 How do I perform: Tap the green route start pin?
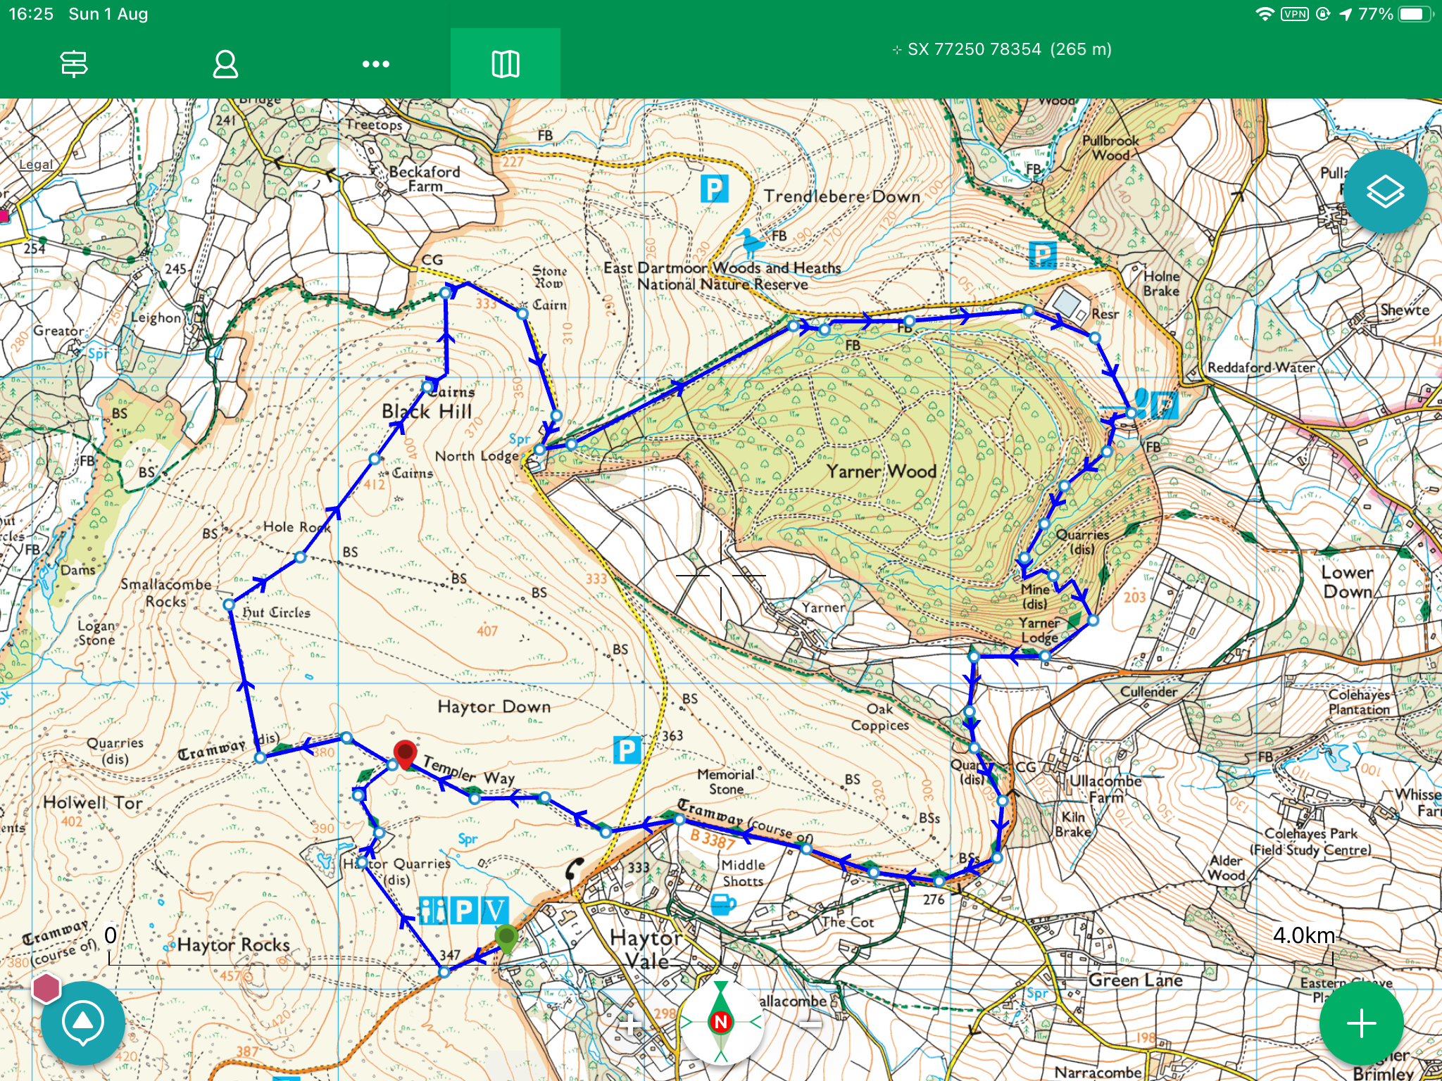click(x=506, y=937)
